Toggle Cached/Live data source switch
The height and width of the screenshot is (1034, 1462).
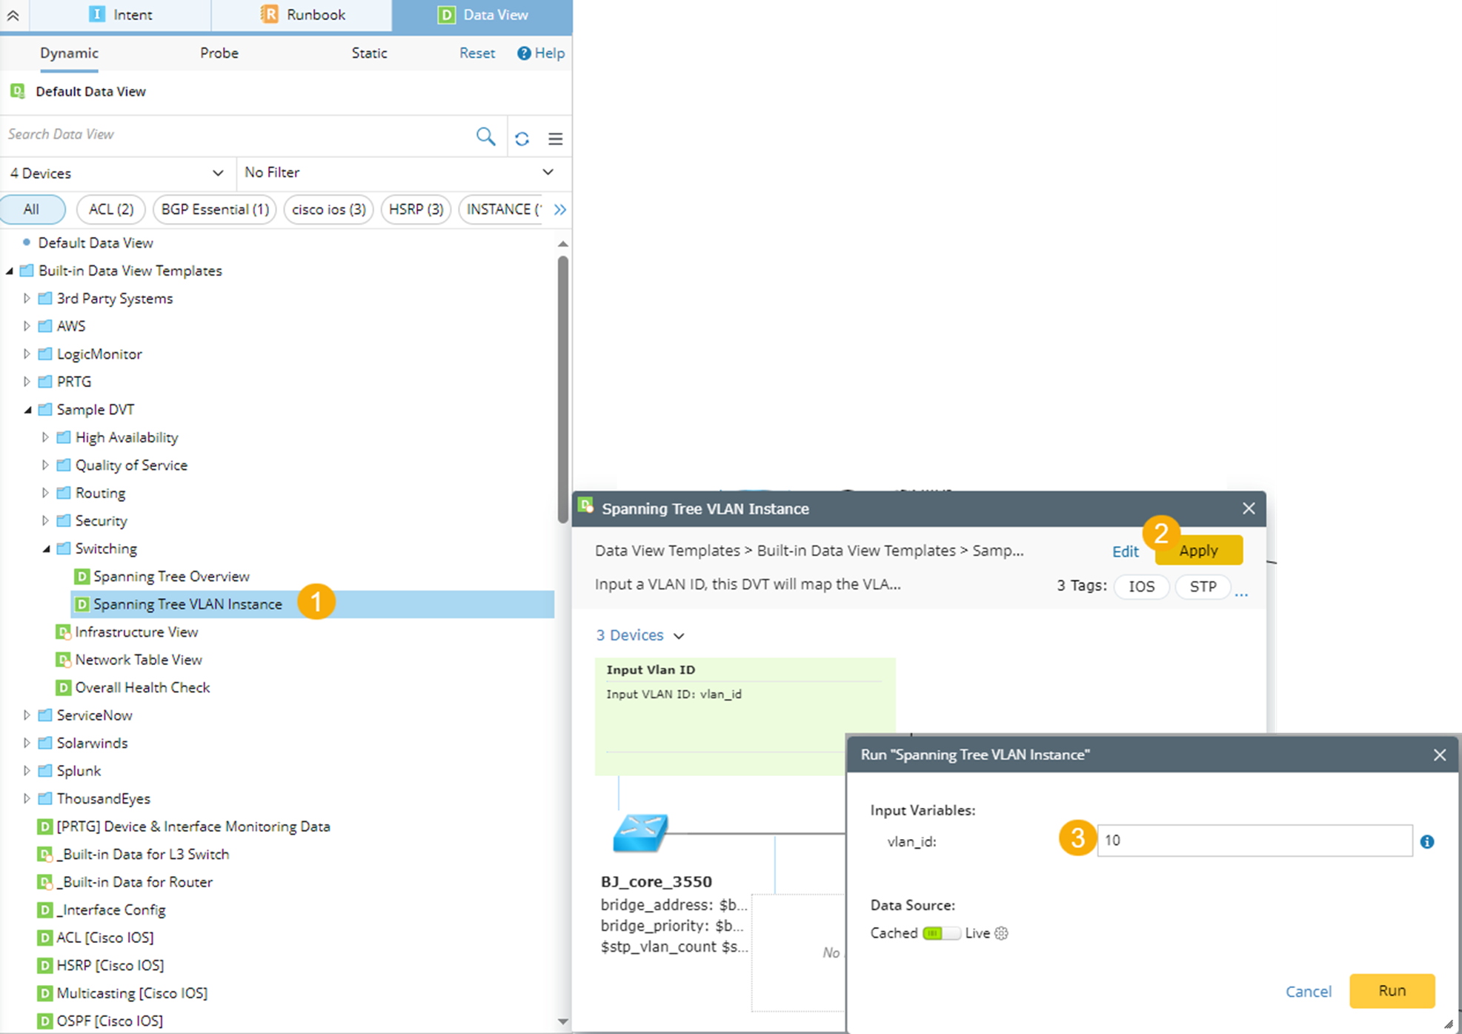click(x=941, y=933)
